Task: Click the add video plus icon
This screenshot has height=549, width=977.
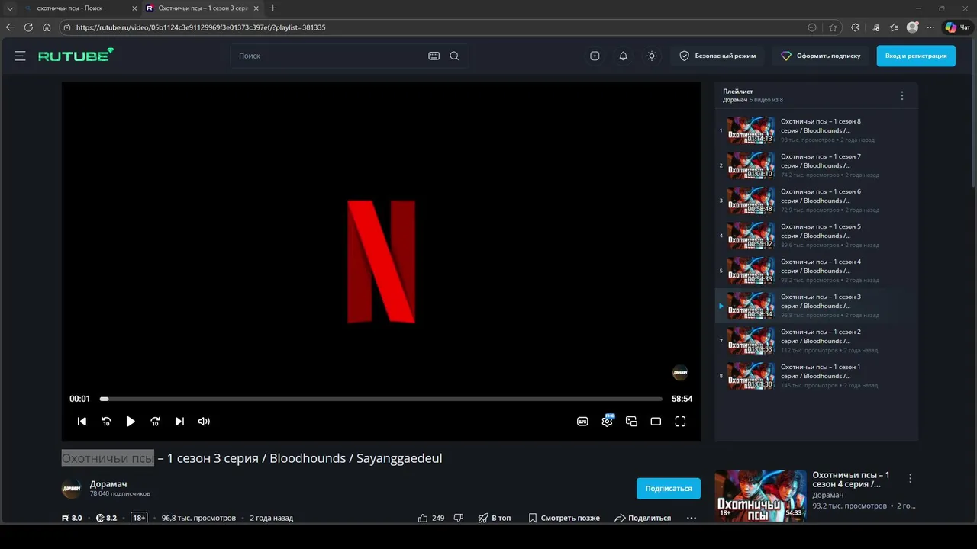Action: (595, 56)
